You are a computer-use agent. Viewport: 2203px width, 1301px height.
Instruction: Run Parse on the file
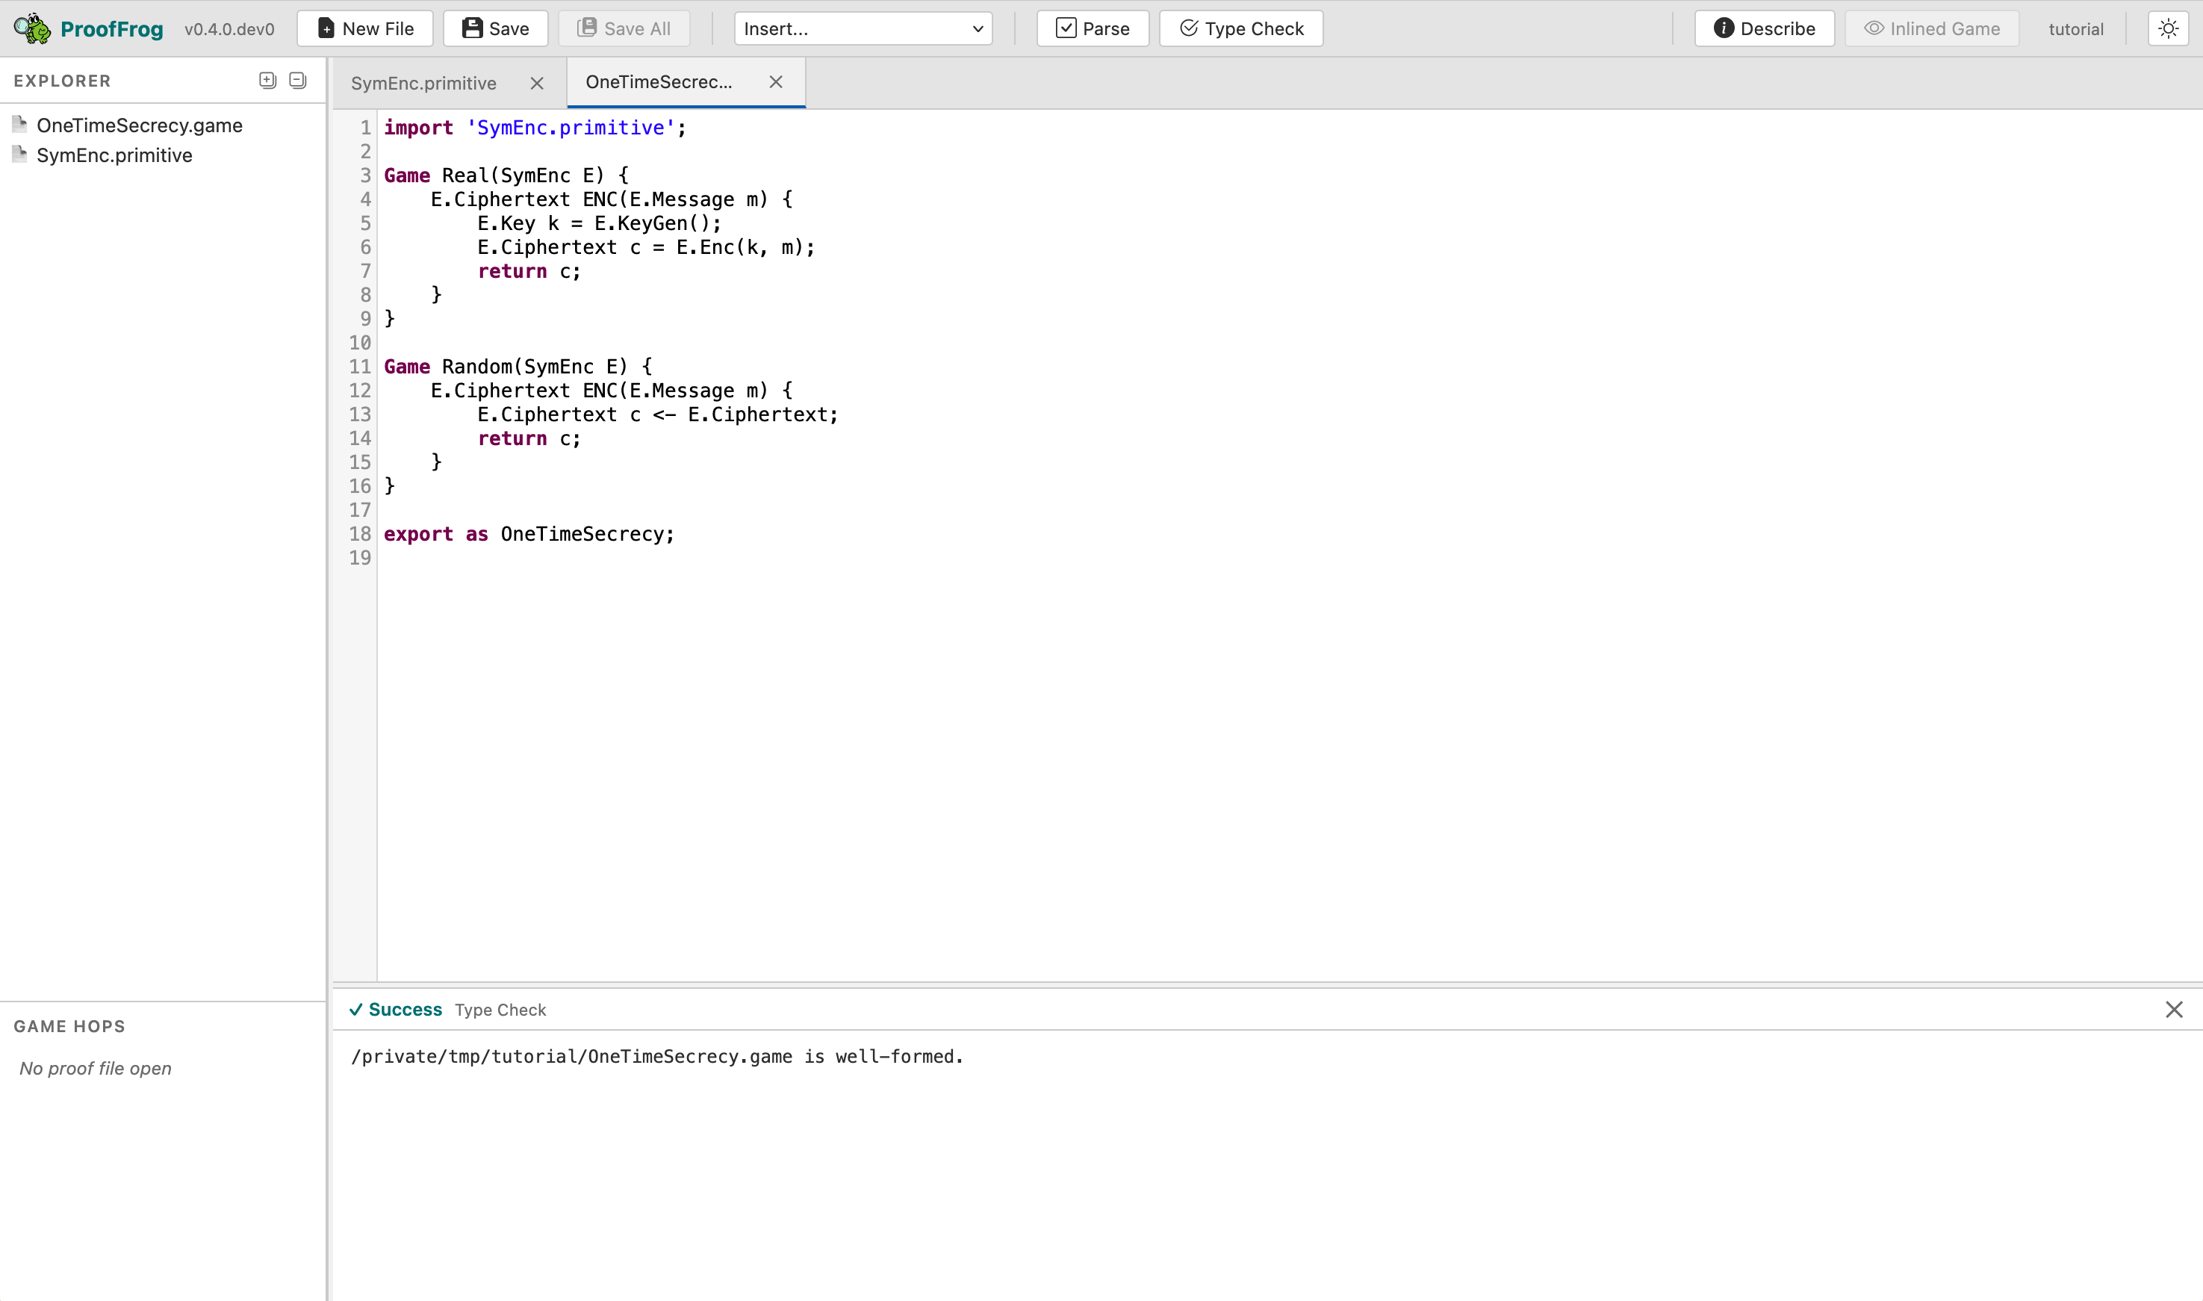(1093, 28)
